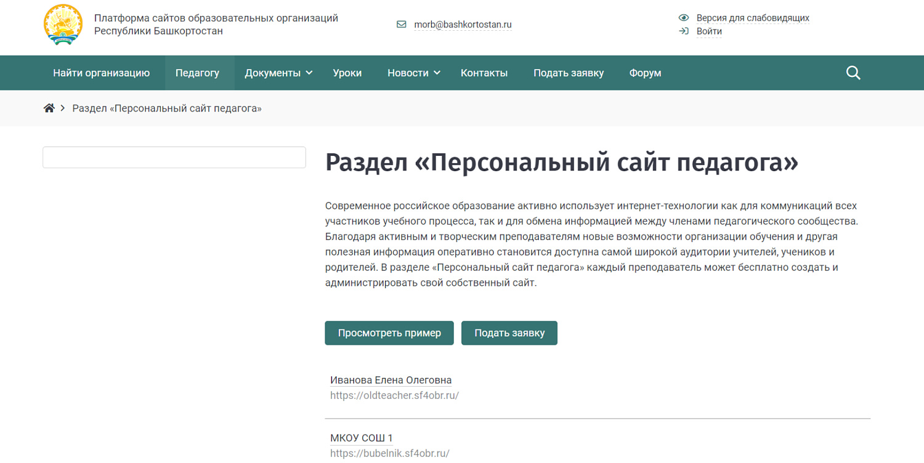Go home via breadcrumb house icon
The height and width of the screenshot is (463, 924).
tap(49, 108)
